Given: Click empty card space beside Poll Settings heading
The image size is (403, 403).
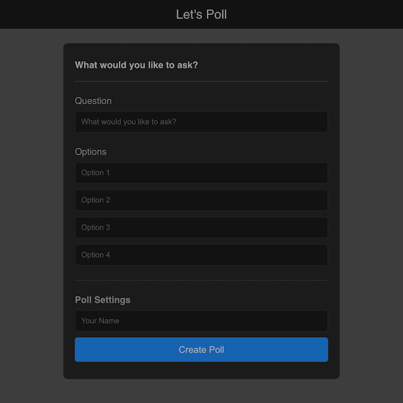Looking at the screenshot, I should tap(255, 300).
